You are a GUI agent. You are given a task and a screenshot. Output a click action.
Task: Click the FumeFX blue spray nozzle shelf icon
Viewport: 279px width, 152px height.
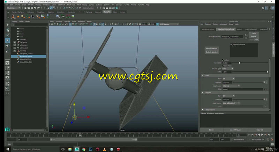coord(58,16)
